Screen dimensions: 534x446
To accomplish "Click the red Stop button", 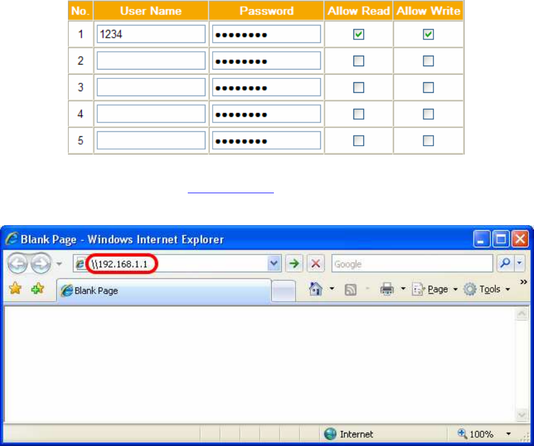I will click(x=316, y=263).
